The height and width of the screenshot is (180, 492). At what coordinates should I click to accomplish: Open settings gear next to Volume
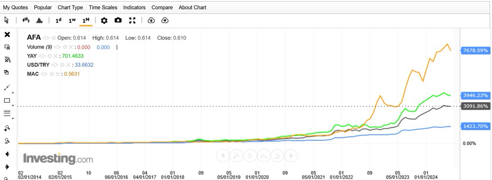tap(65, 47)
